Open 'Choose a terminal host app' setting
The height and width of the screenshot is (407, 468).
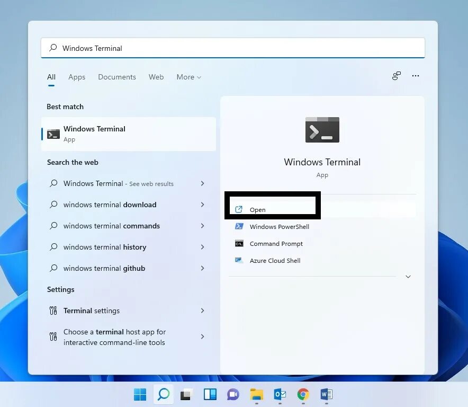click(x=128, y=337)
